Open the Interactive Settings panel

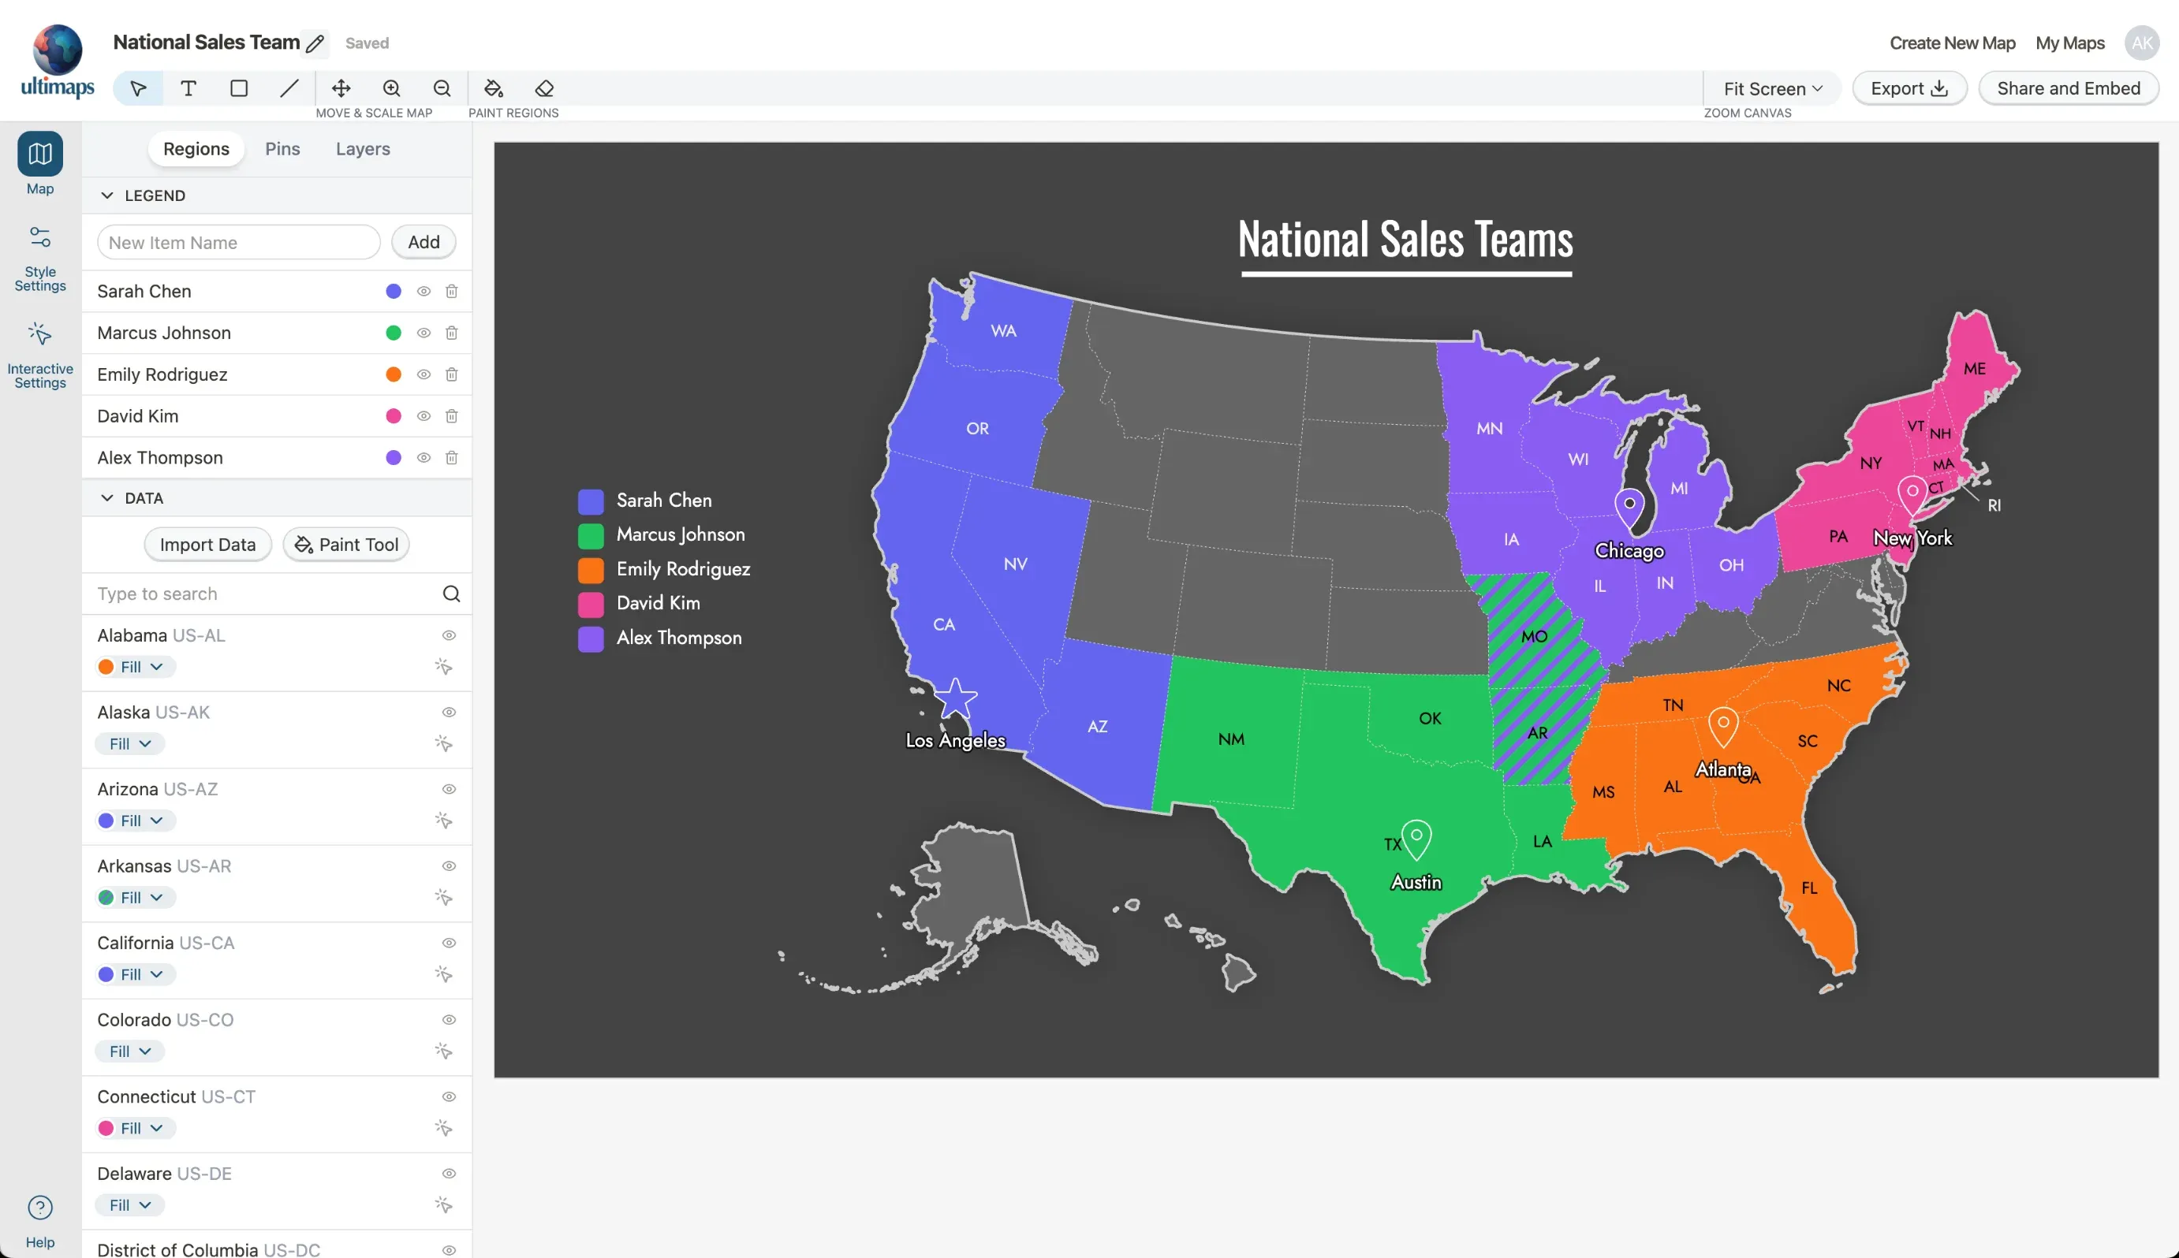(39, 352)
